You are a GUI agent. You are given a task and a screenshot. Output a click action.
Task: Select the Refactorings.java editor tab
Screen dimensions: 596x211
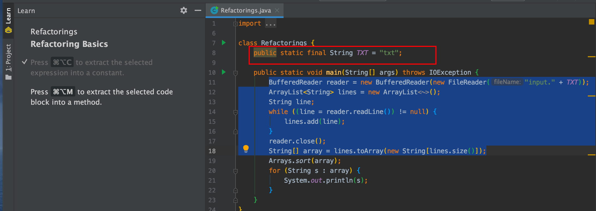(245, 10)
